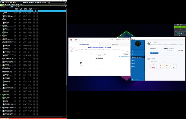Click the Filtered view link at bottom
The image size is (186, 119).
click(63, 117)
